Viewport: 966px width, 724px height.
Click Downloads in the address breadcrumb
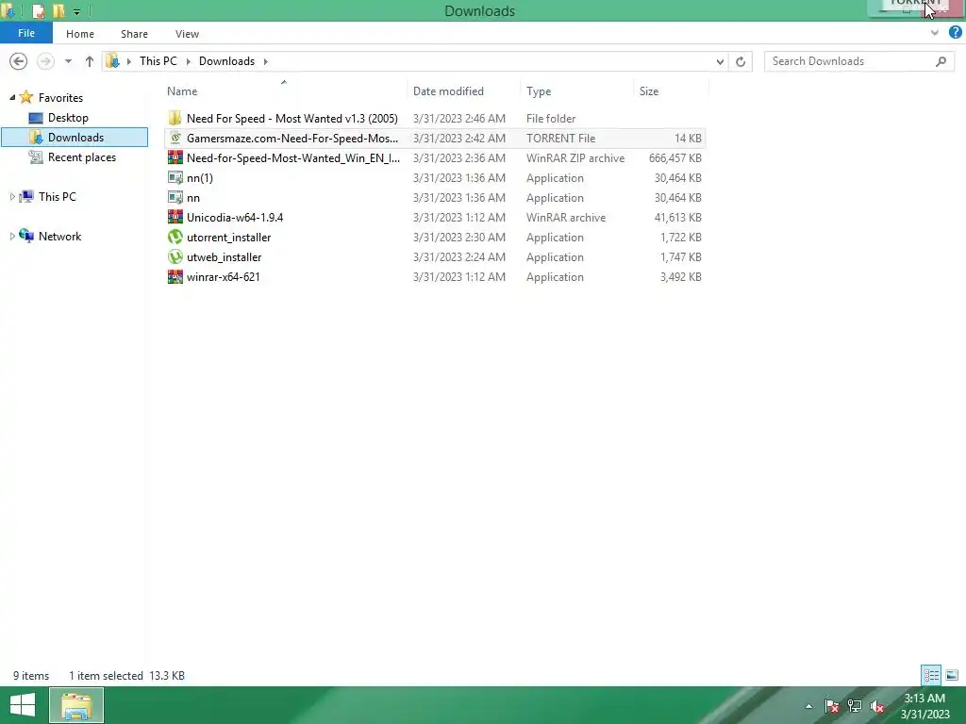pos(226,61)
